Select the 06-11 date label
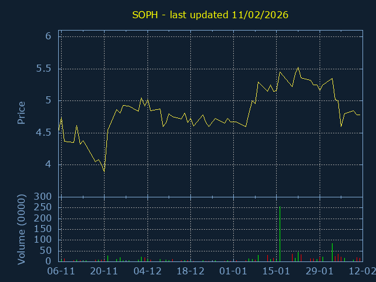This screenshot has width=376, height=282. 61,271
